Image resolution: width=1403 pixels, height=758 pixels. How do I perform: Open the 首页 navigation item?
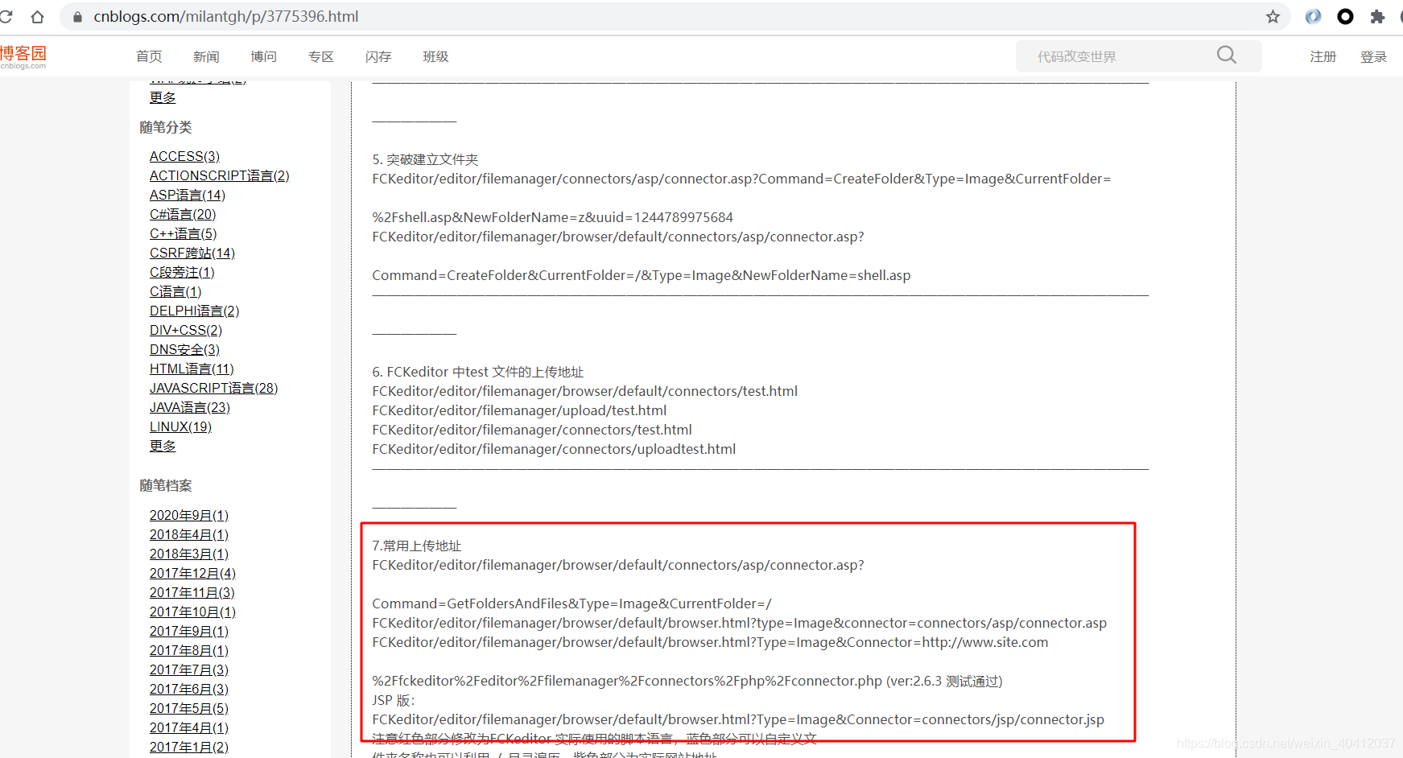tap(149, 56)
